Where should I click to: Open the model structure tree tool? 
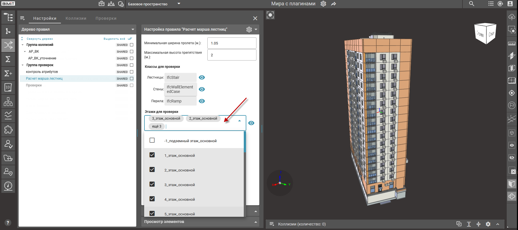(8, 17)
